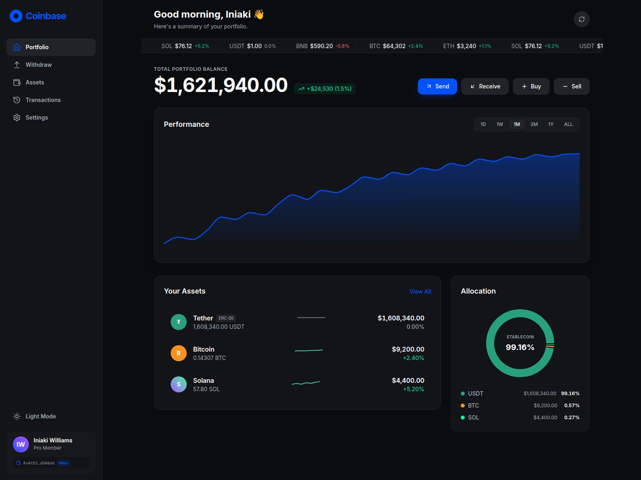Click the USDT $1.00 ticker item
Screen dimensions: 641x480
[x=252, y=46]
